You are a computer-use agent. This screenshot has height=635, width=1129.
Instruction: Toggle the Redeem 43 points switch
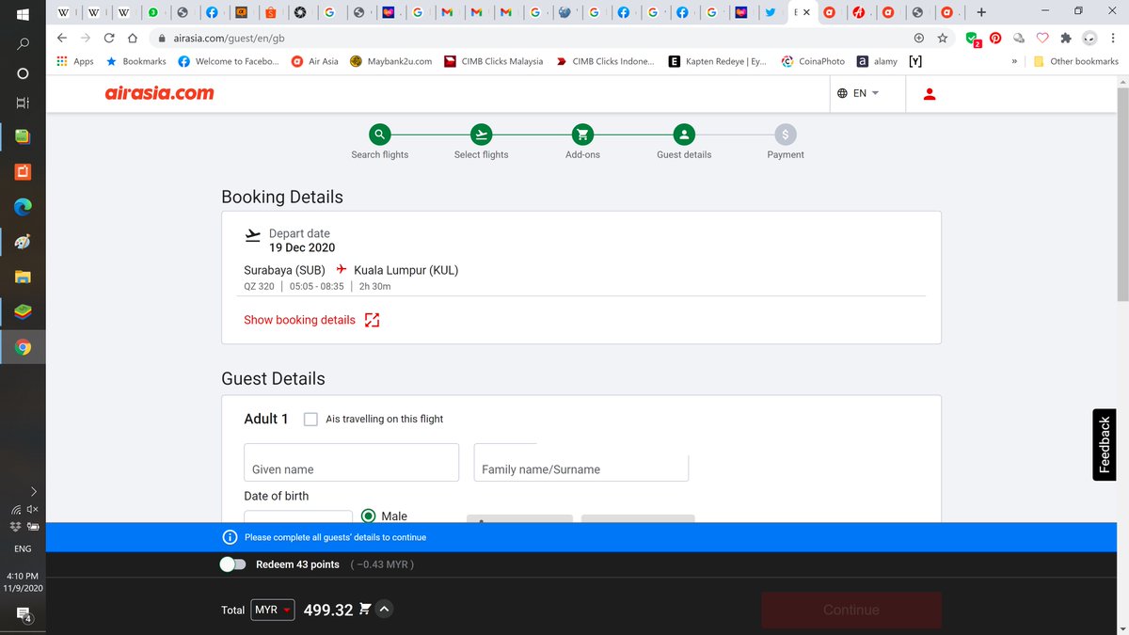click(232, 564)
